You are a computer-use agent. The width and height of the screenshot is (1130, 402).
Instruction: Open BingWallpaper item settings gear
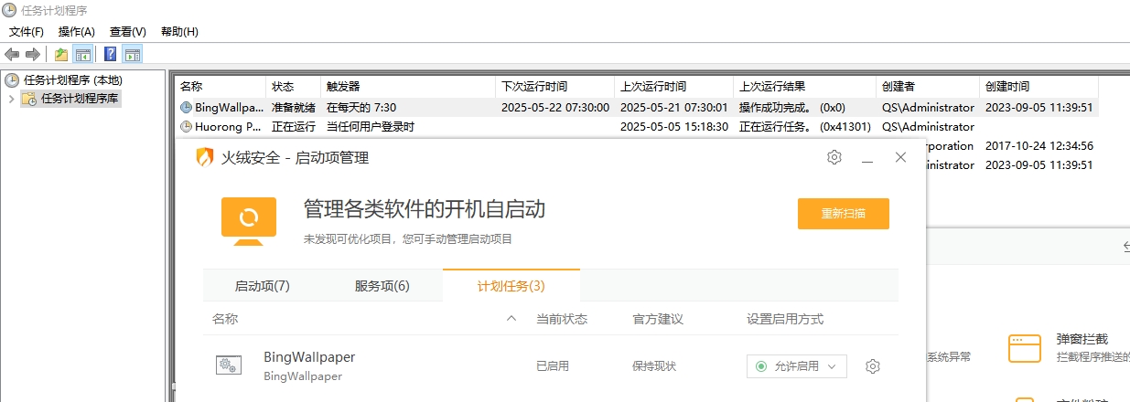[873, 366]
